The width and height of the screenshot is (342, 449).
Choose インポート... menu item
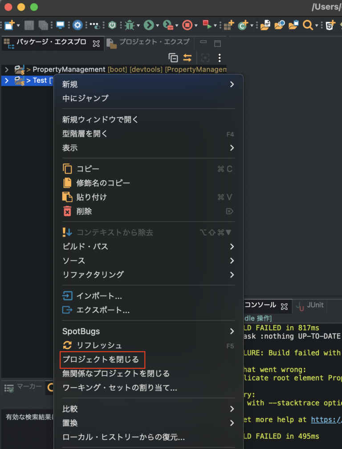tap(148, 296)
